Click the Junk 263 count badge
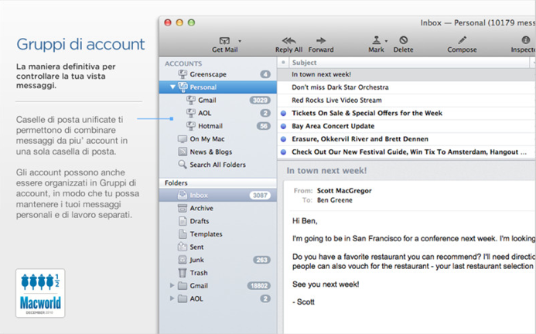This screenshot has width=536, height=334. 261,260
